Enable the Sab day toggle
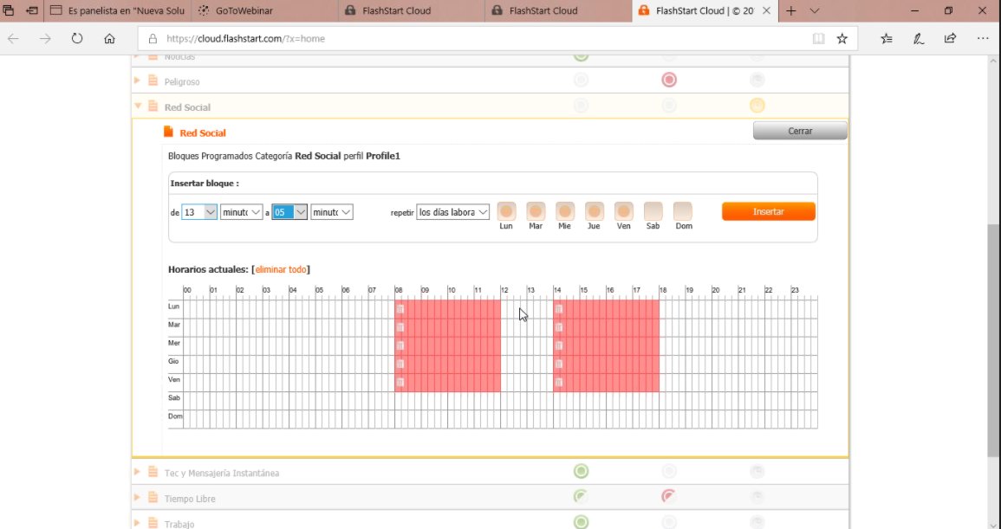This screenshot has height=529, width=1001. 653,210
